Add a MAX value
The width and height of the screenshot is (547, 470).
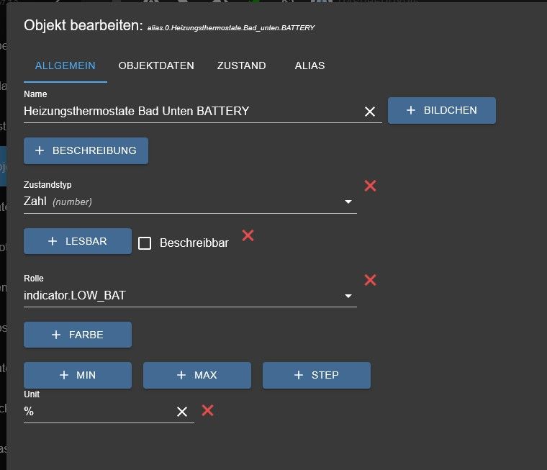(x=197, y=375)
